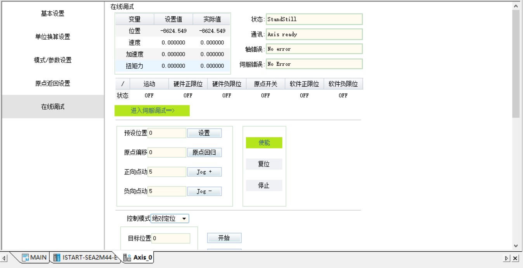523x268 pixels.
Task: Switch to the MAIN tab
Action: (34, 258)
